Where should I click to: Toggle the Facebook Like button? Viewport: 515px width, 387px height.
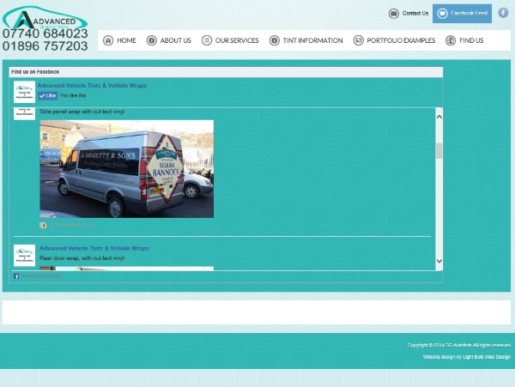pyautogui.click(x=47, y=96)
